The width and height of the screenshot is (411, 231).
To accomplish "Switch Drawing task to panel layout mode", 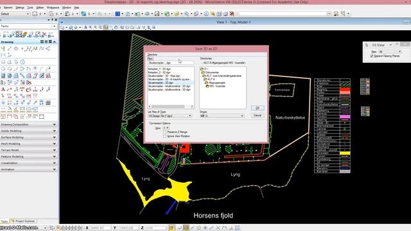I will pos(50,42).
